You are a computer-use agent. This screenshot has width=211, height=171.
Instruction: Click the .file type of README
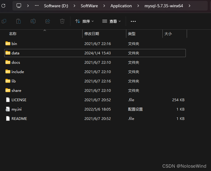pyautogui.click(x=131, y=119)
